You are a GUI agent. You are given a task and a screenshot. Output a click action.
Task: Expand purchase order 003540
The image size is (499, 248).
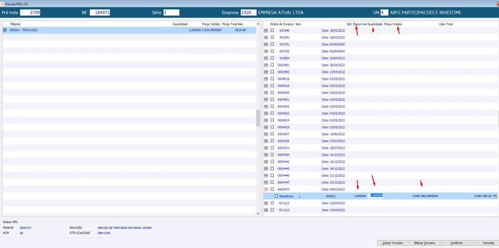pos(266,31)
